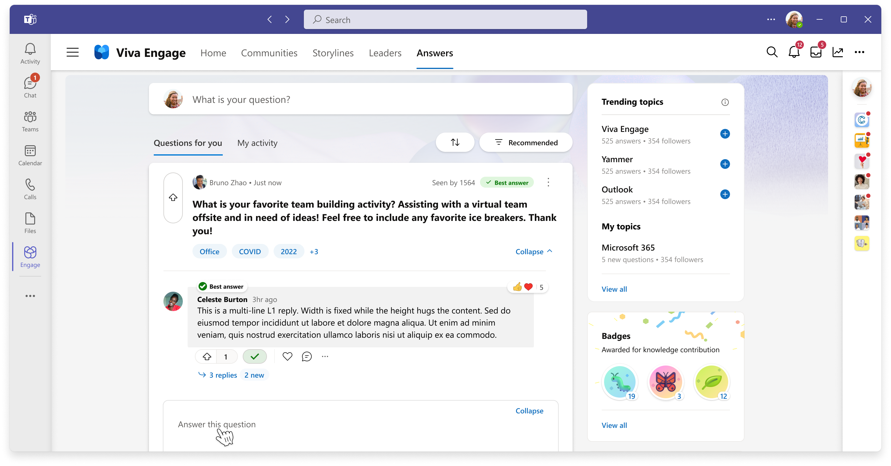Click the upvote arrow on the post

tap(173, 197)
